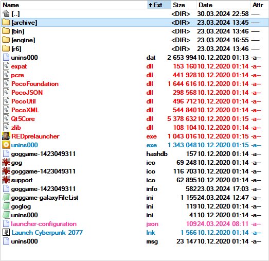Click size value 5 378 632

(x=182, y=119)
